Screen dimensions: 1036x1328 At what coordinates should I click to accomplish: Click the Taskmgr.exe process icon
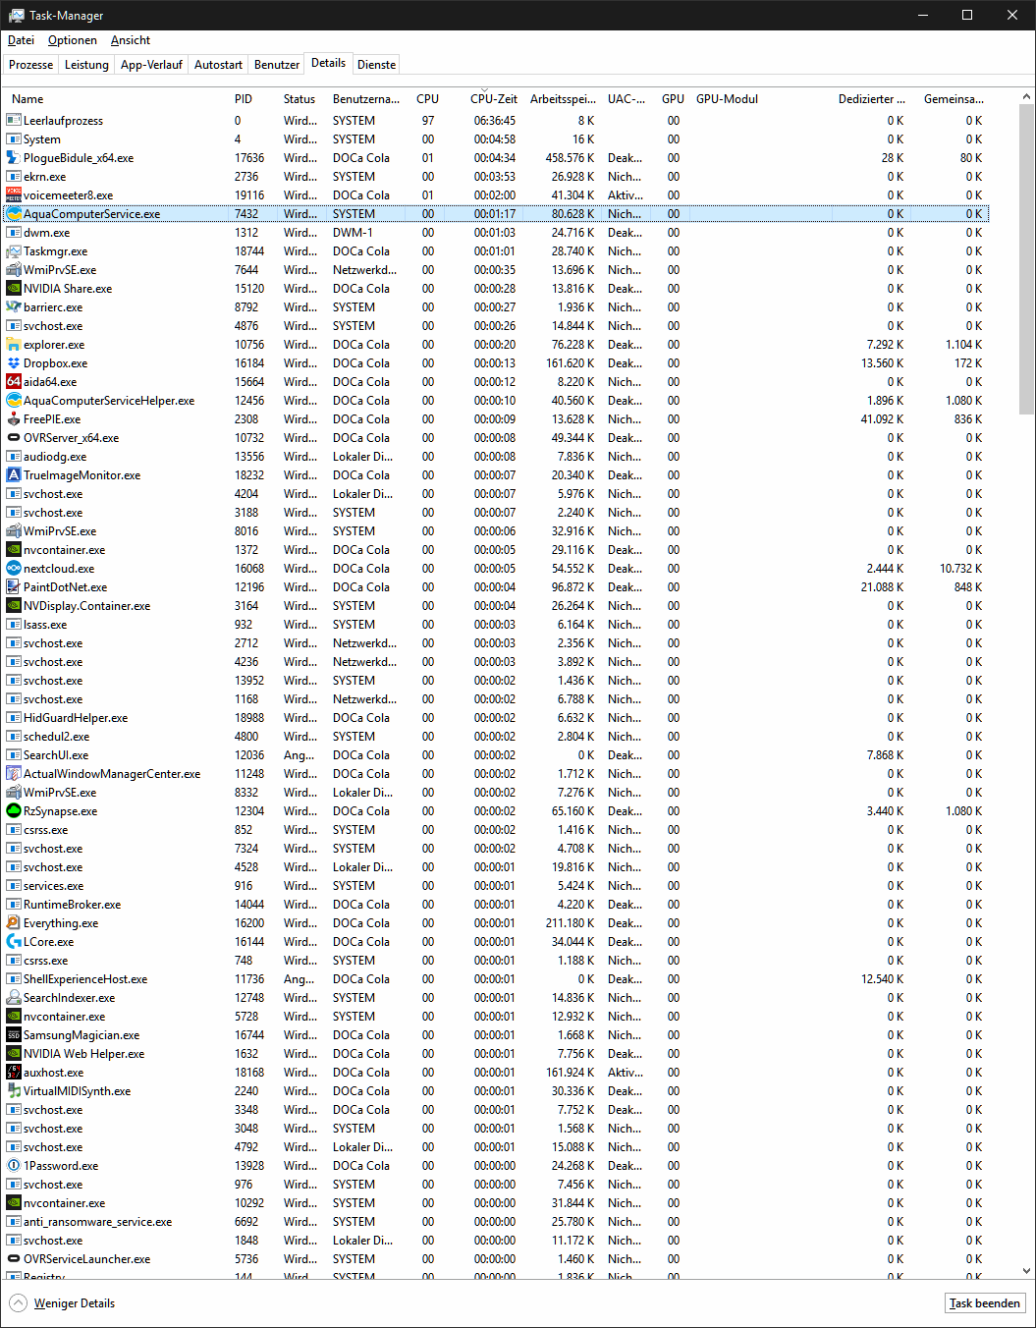click(14, 251)
